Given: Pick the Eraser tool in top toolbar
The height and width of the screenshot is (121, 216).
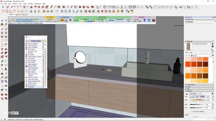Looking at the screenshot, I should [8, 7].
